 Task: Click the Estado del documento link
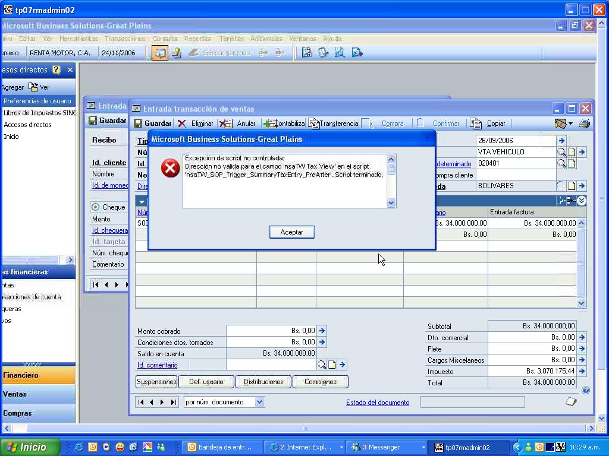pos(378,403)
